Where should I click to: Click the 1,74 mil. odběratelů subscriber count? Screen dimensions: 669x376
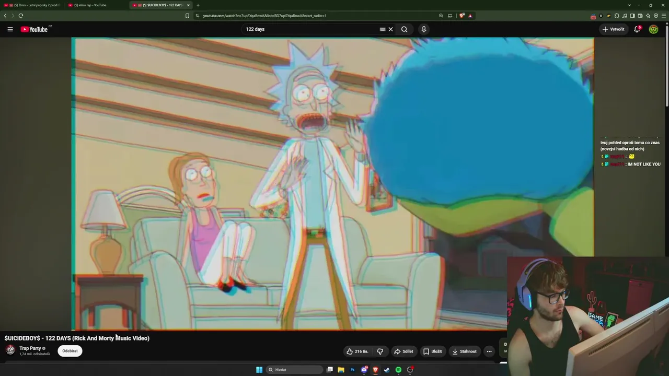click(34, 354)
